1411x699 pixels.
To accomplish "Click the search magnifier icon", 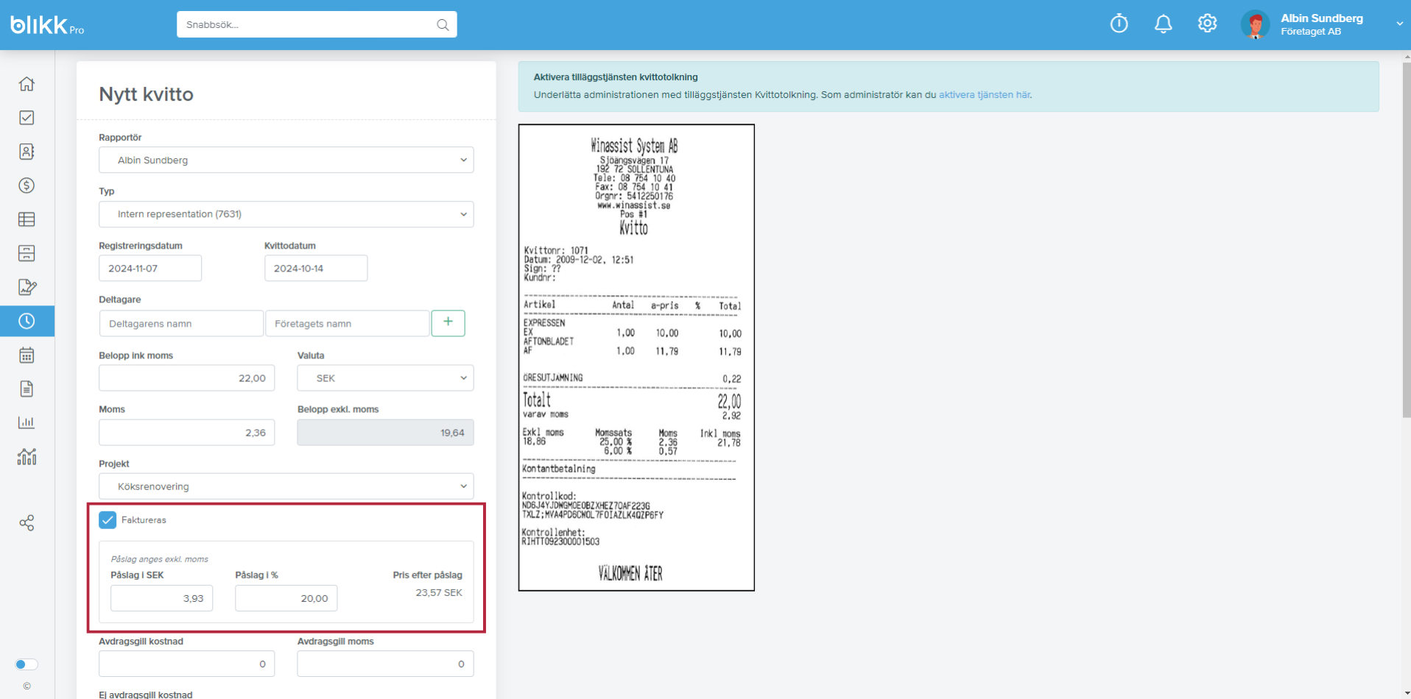I will (x=443, y=24).
